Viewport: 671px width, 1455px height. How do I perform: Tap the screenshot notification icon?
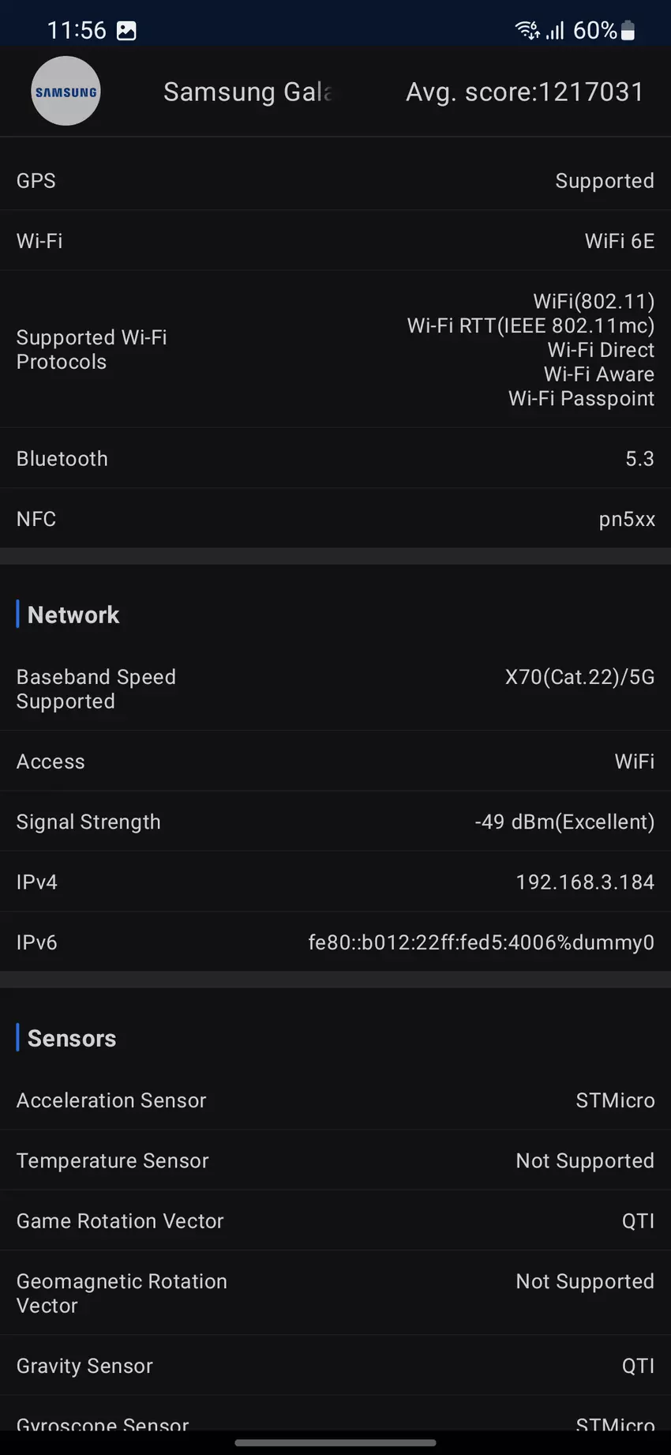pyautogui.click(x=126, y=31)
